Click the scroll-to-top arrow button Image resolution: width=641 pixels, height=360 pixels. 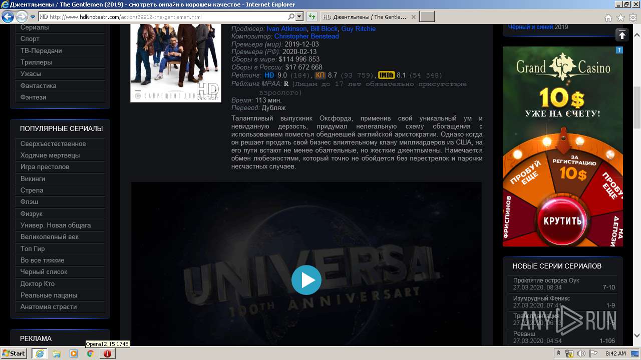[621, 34]
